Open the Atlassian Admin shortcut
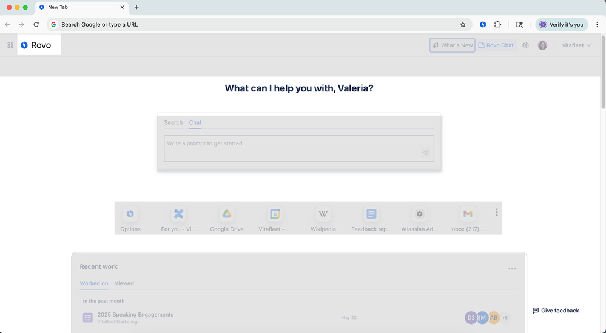 420,219
